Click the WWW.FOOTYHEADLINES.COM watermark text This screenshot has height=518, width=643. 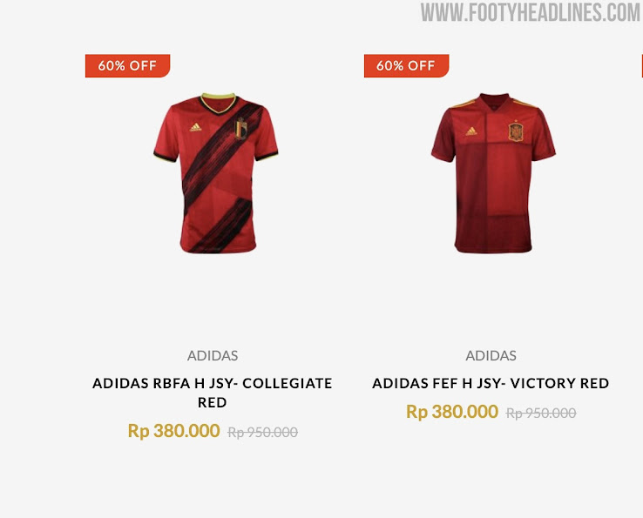click(531, 12)
